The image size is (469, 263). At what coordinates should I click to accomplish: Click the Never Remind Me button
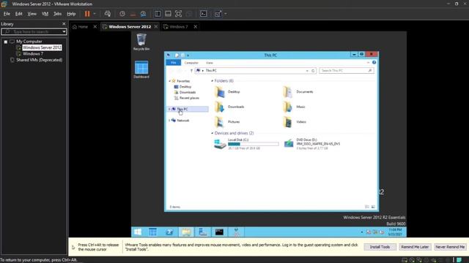point(450,247)
